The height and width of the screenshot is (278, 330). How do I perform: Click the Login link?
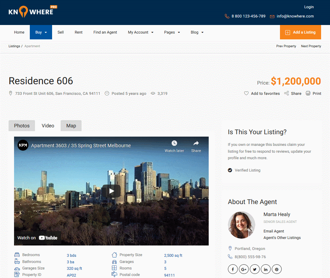[309, 7]
